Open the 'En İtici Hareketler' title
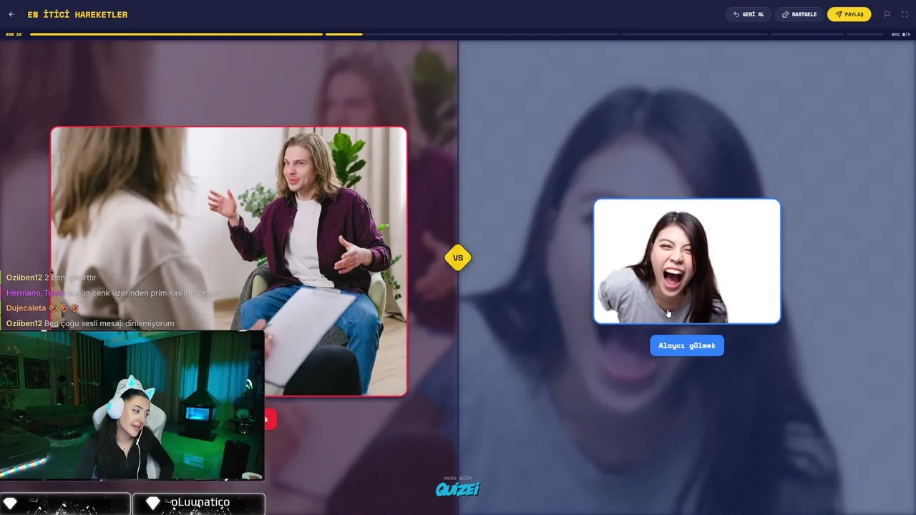This screenshot has width=916, height=515. [77, 14]
